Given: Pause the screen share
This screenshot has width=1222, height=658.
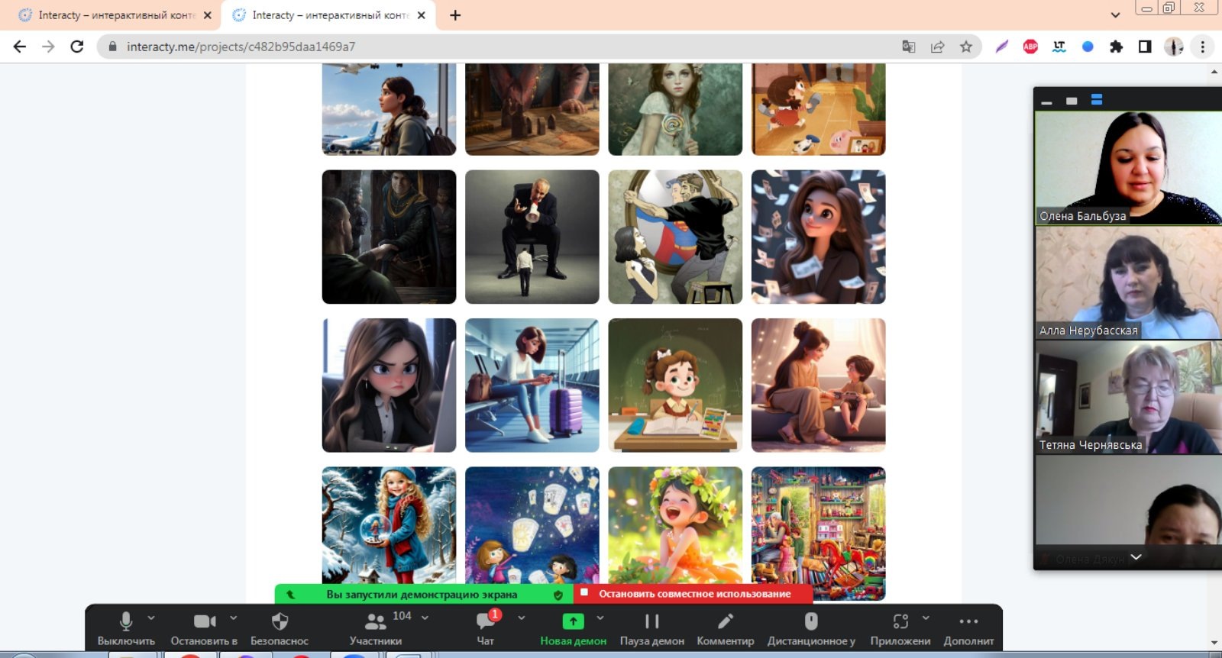Looking at the screenshot, I should point(651,621).
